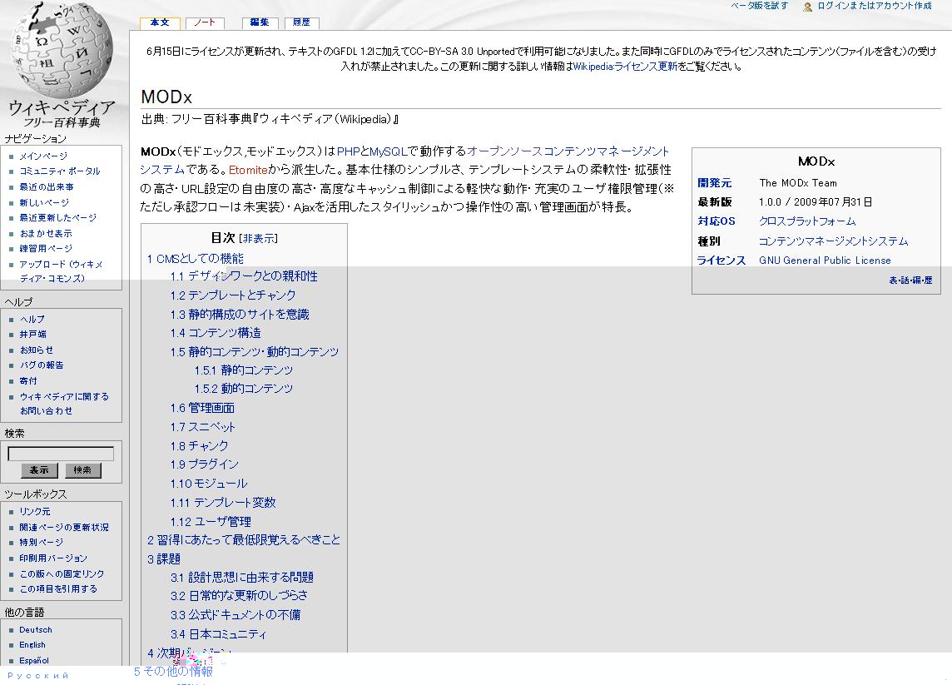Screen dimensions: 952x685
Task: Open GNU General Public License link
Action: (x=824, y=261)
